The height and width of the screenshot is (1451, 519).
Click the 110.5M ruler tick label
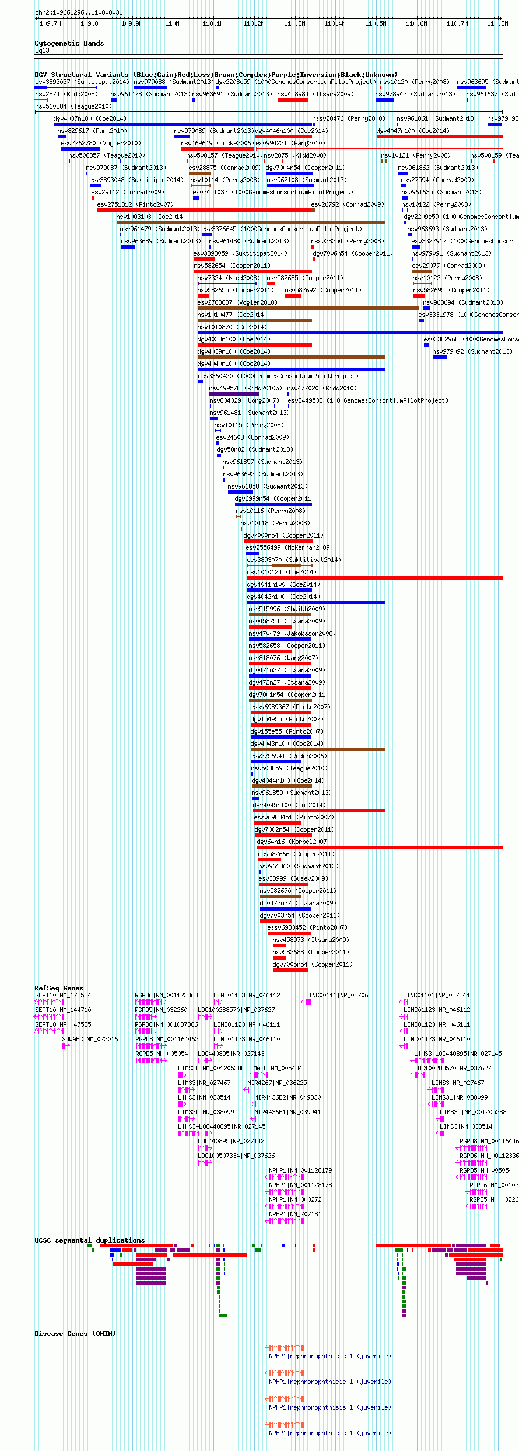376,23
